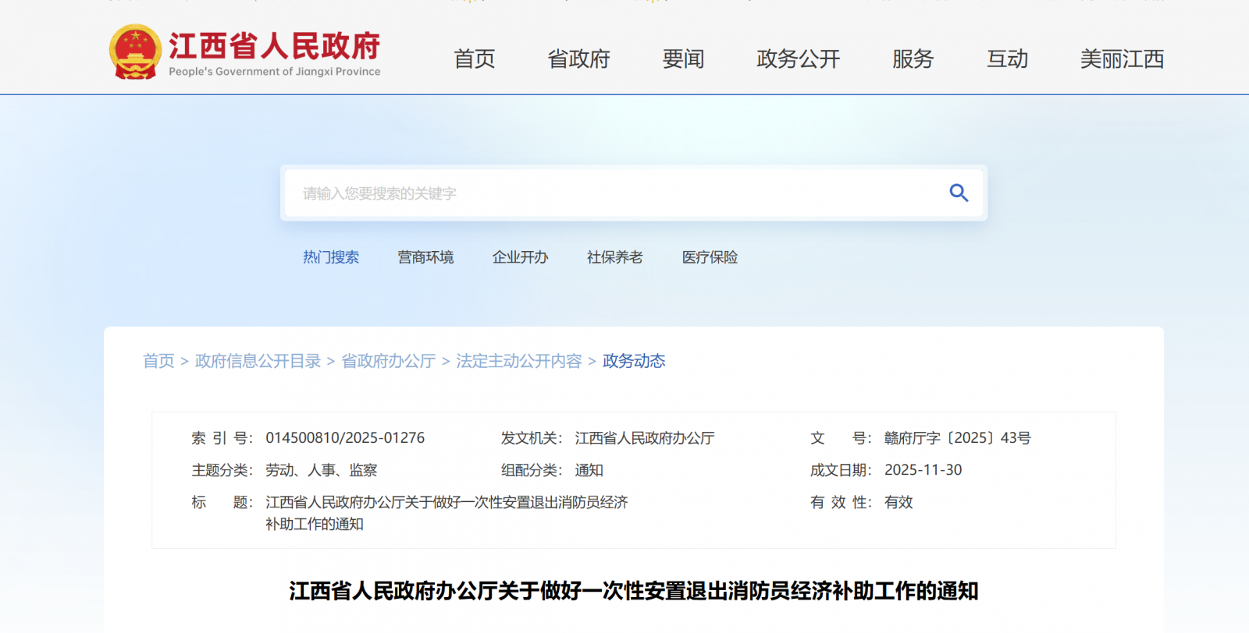Image resolution: width=1249 pixels, height=633 pixels.
Task: Click 首页 in the breadcrumb trail
Action: pos(158,361)
